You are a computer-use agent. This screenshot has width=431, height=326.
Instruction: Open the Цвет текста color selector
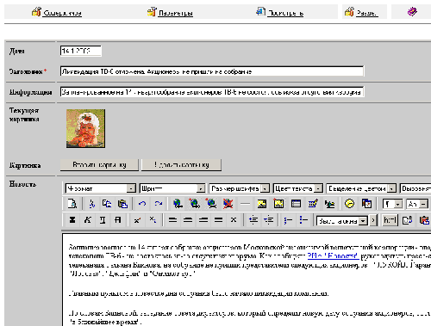pos(298,188)
